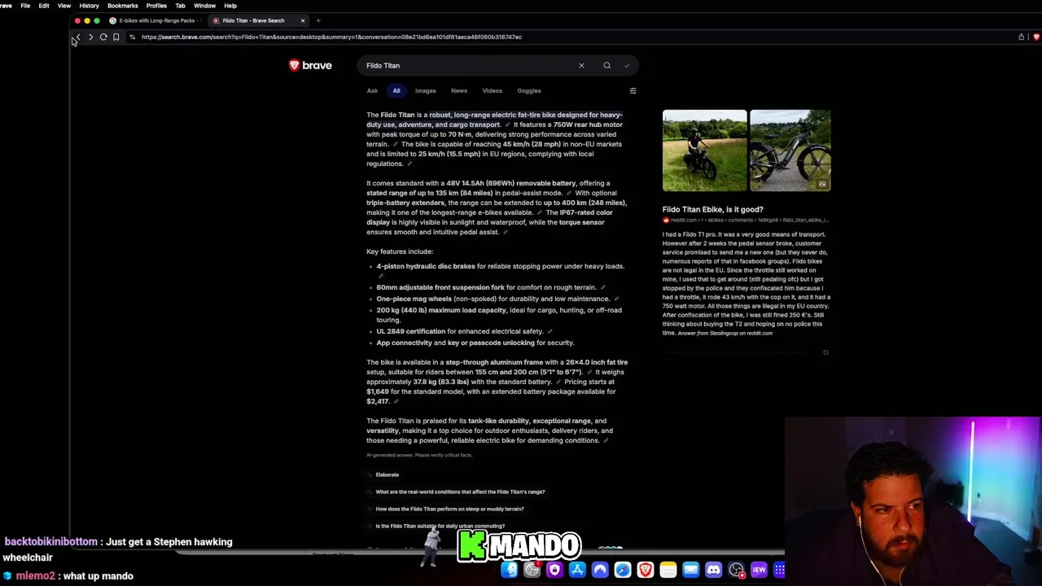The width and height of the screenshot is (1042, 586).
Task: Click the Brave shield icon in address bar
Action: 1036,37
